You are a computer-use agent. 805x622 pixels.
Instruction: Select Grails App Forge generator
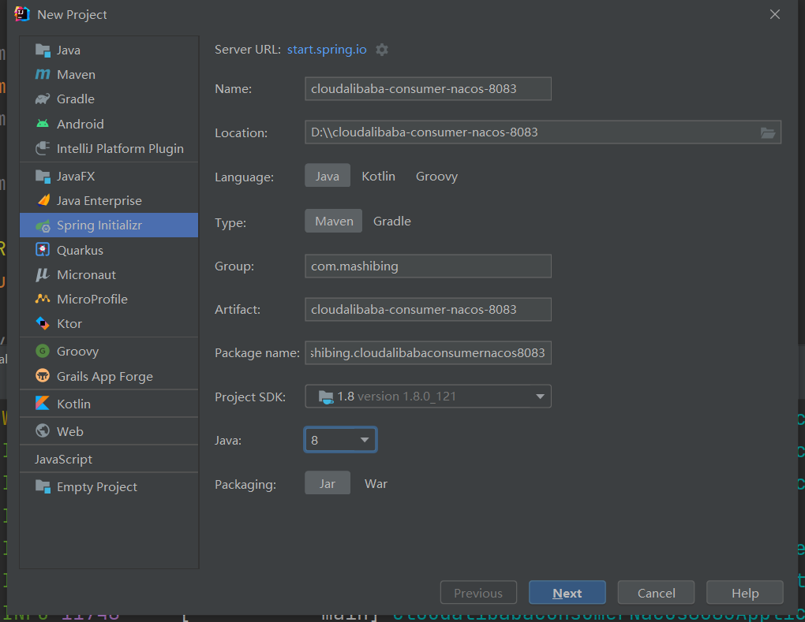click(x=109, y=376)
